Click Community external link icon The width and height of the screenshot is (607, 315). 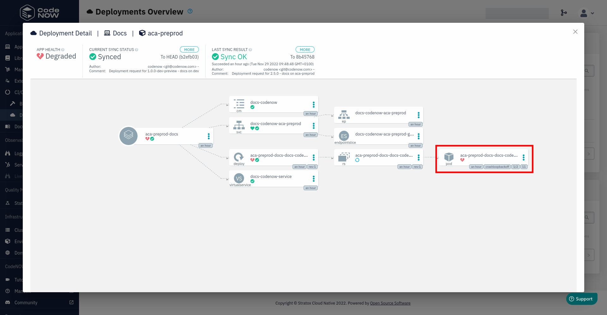71,303
